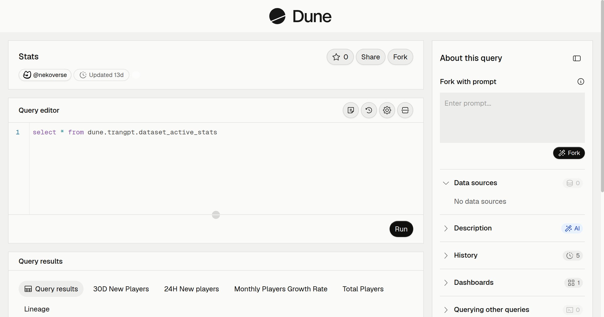Click the No data sources text
Viewport: 604px width, 317px height.
(480, 201)
